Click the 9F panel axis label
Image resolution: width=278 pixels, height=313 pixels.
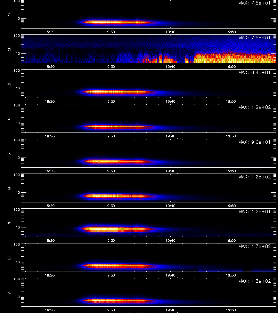pyautogui.click(x=9, y=292)
